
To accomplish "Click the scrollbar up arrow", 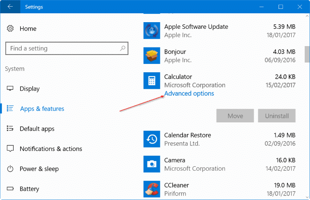I will point(307,16).
